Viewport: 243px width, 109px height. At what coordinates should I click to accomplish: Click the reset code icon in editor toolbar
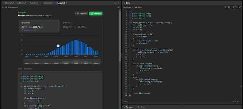[x=236, y=7]
